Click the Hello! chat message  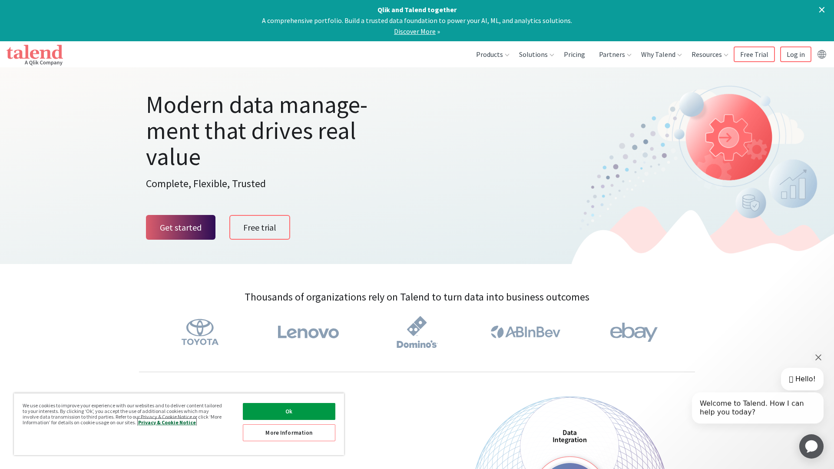pyautogui.click(x=802, y=379)
